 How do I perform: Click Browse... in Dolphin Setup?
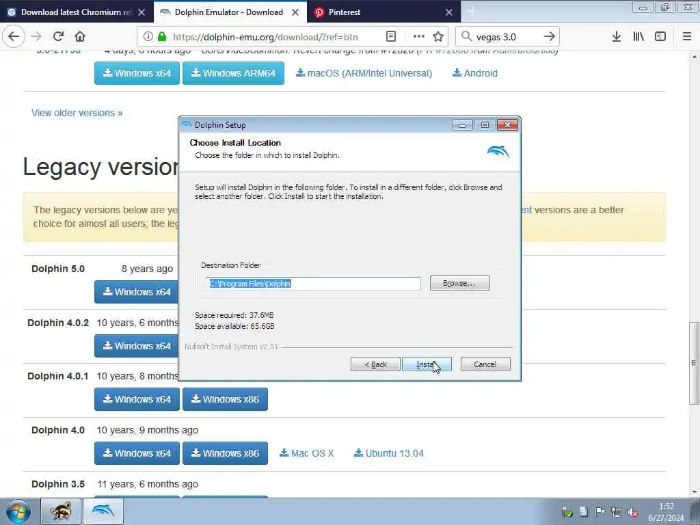(x=460, y=283)
